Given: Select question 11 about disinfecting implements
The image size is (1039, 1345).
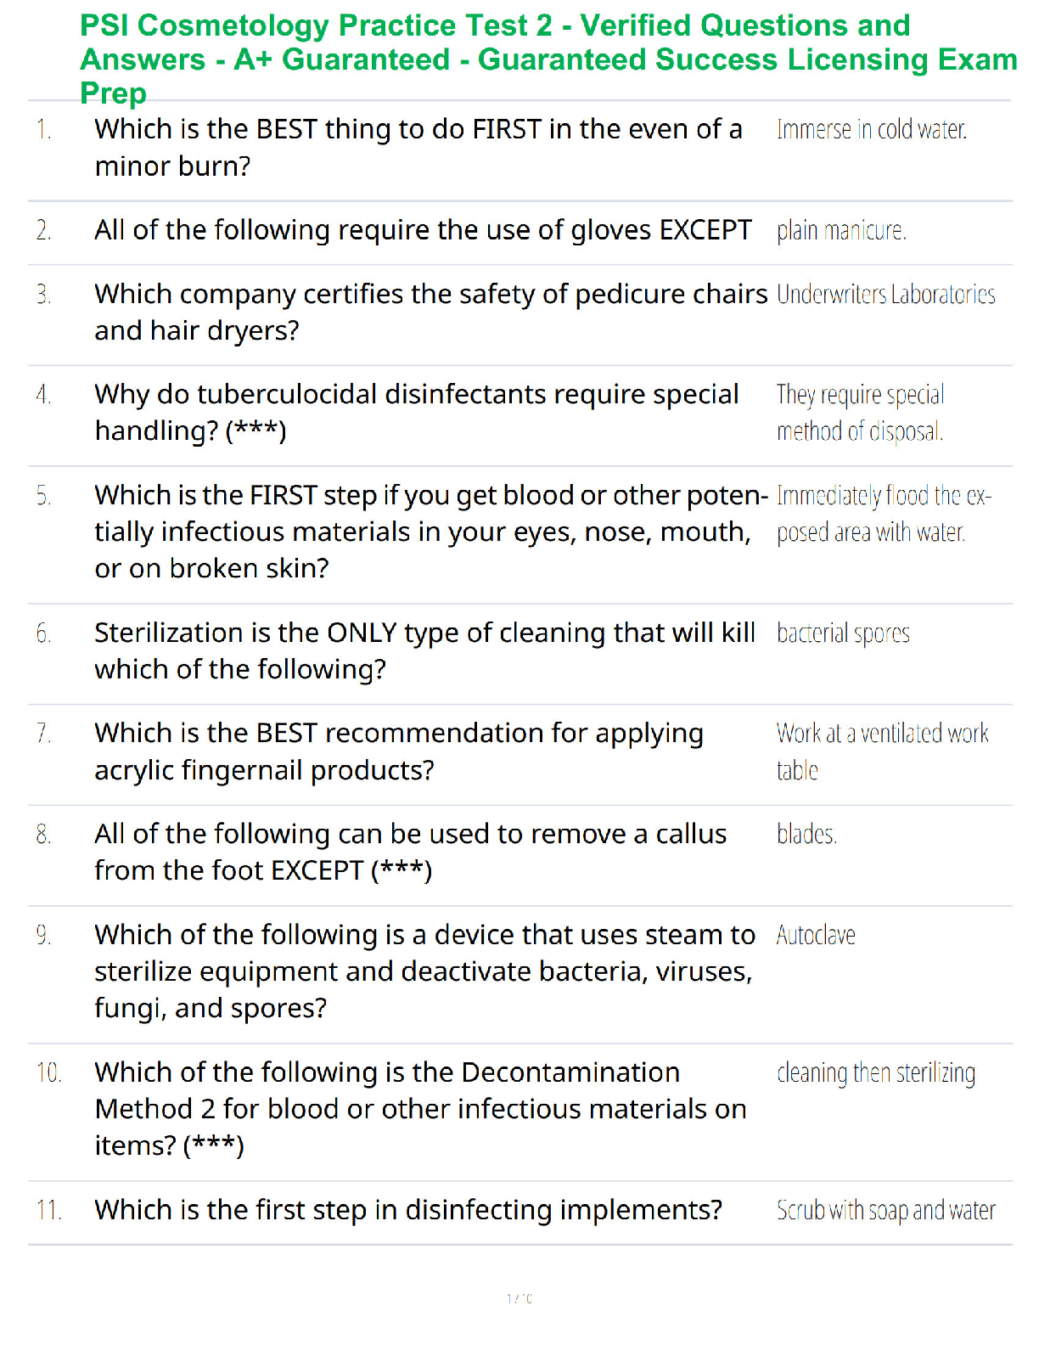Looking at the screenshot, I should click(x=408, y=1210).
